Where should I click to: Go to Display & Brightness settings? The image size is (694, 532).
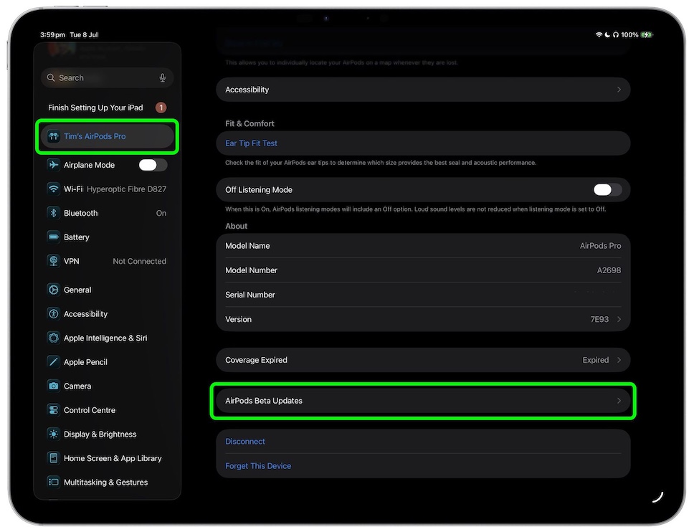[x=100, y=434]
